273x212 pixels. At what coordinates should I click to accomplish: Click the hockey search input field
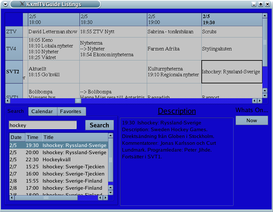point(43,125)
